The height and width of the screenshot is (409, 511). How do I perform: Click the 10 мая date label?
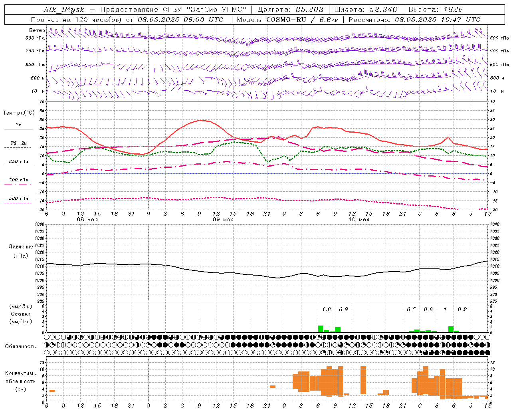coord(359,220)
